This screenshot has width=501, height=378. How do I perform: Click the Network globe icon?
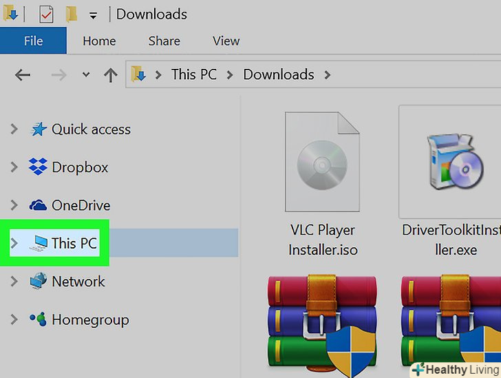click(39, 281)
